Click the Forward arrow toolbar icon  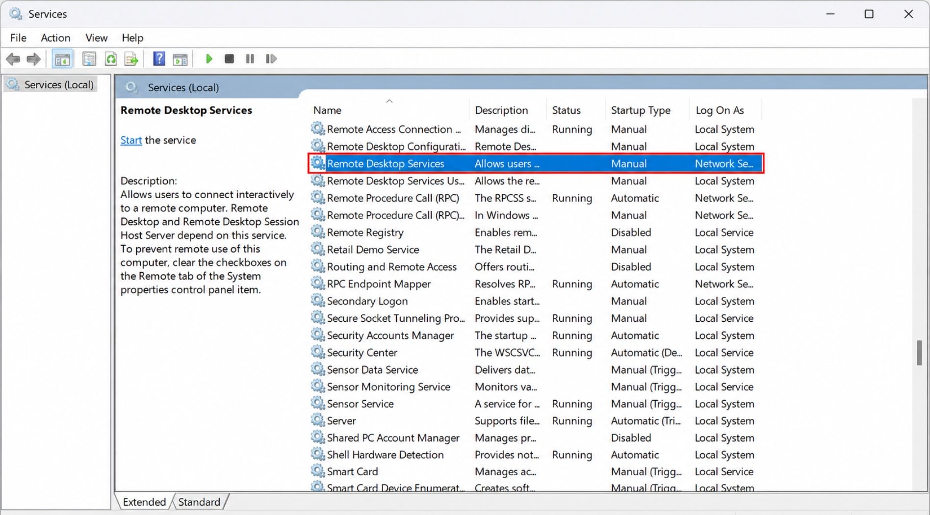(x=33, y=59)
